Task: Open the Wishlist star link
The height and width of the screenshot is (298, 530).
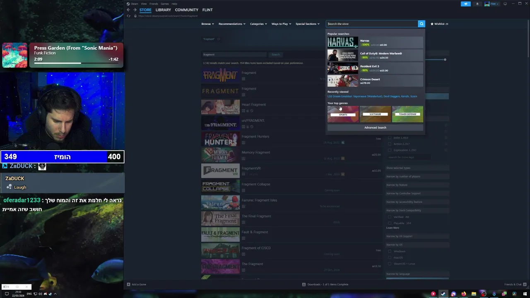Action: click(439, 24)
